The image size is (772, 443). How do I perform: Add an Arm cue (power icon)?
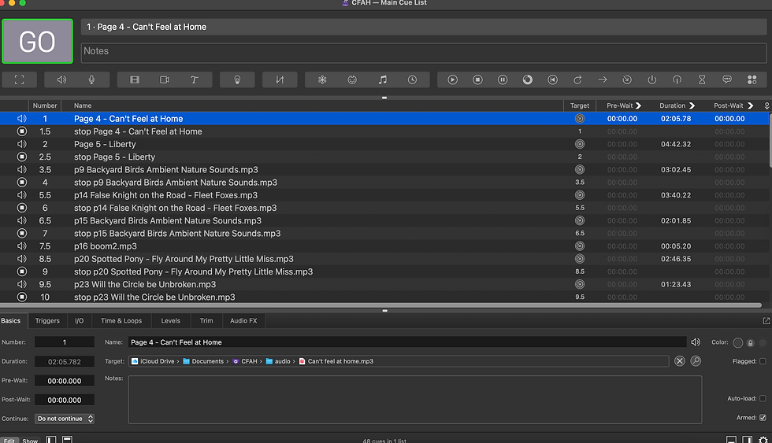click(x=652, y=79)
